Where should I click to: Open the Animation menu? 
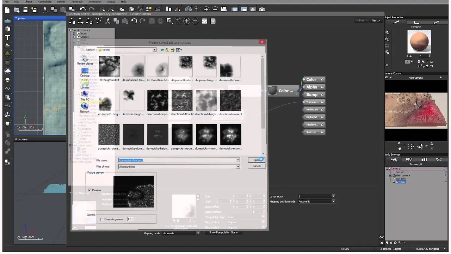pyautogui.click(x=77, y=2)
